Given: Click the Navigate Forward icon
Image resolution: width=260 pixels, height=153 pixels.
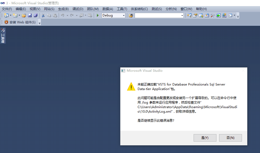Looking at the screenshot, I should tap(90, 15).
